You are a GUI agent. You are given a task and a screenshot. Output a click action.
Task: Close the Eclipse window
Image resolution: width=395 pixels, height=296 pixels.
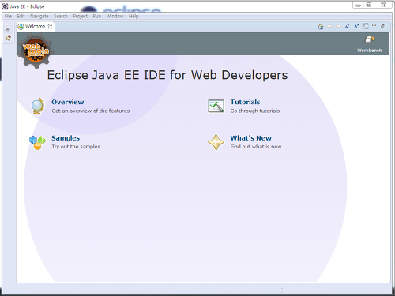(x=383, y=5)
